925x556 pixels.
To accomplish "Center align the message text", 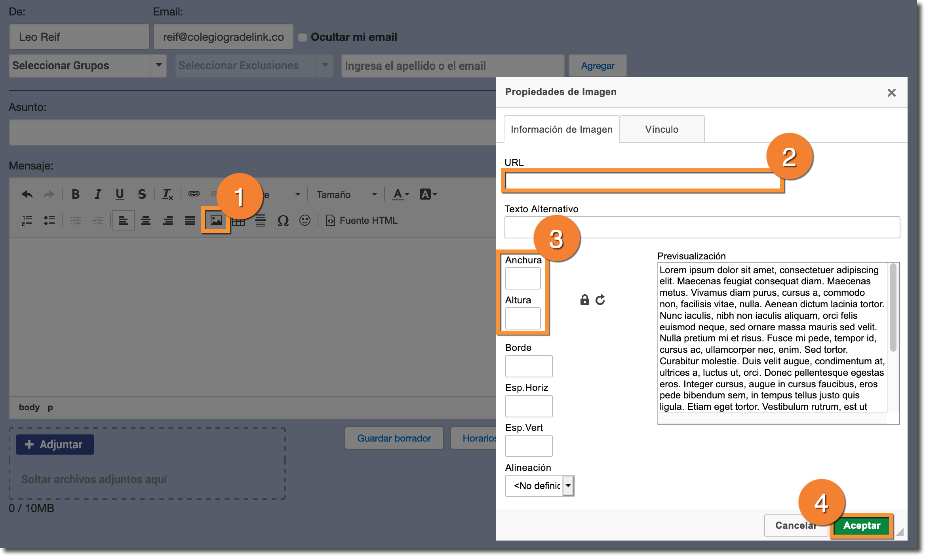I will point(146,221).
